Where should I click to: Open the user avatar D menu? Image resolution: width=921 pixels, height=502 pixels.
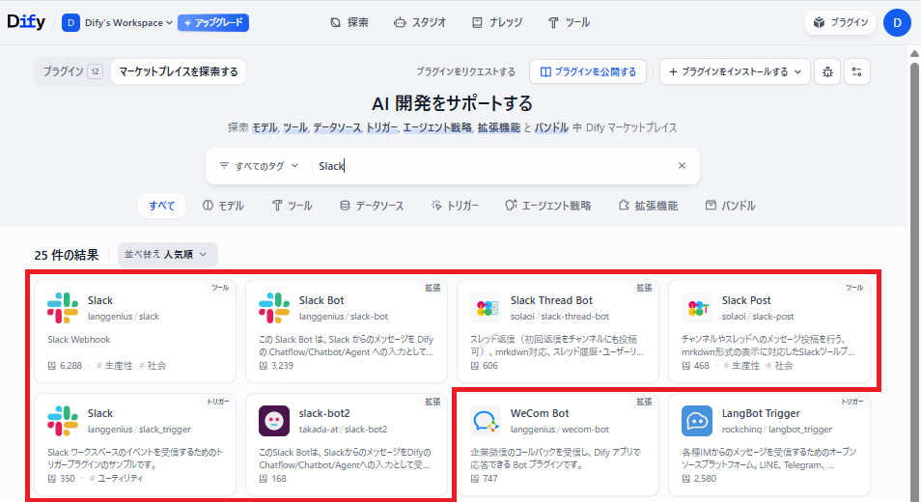pyautogui.click(x=897, y=22)
